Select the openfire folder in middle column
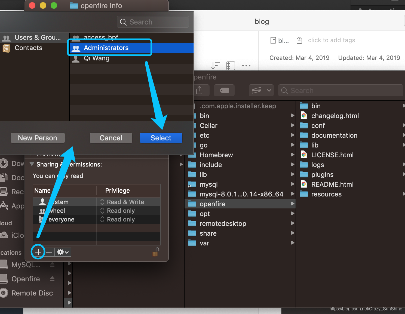This screenshot has height=314, width=405. click(x=240, y=204)
